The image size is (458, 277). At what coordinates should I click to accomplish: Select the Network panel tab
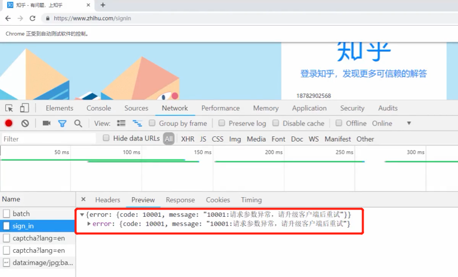[x=175, y=108]
